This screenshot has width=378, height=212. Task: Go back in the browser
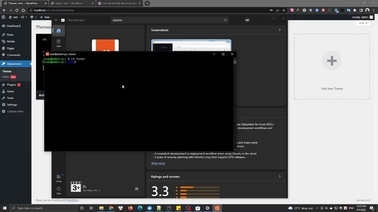(4, 11)
